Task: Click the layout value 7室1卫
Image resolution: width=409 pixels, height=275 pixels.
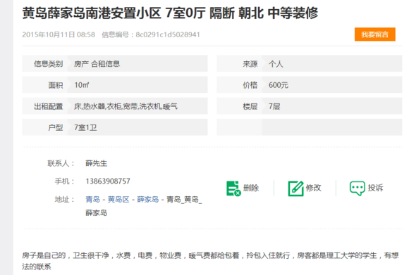Action: (85, 128)
